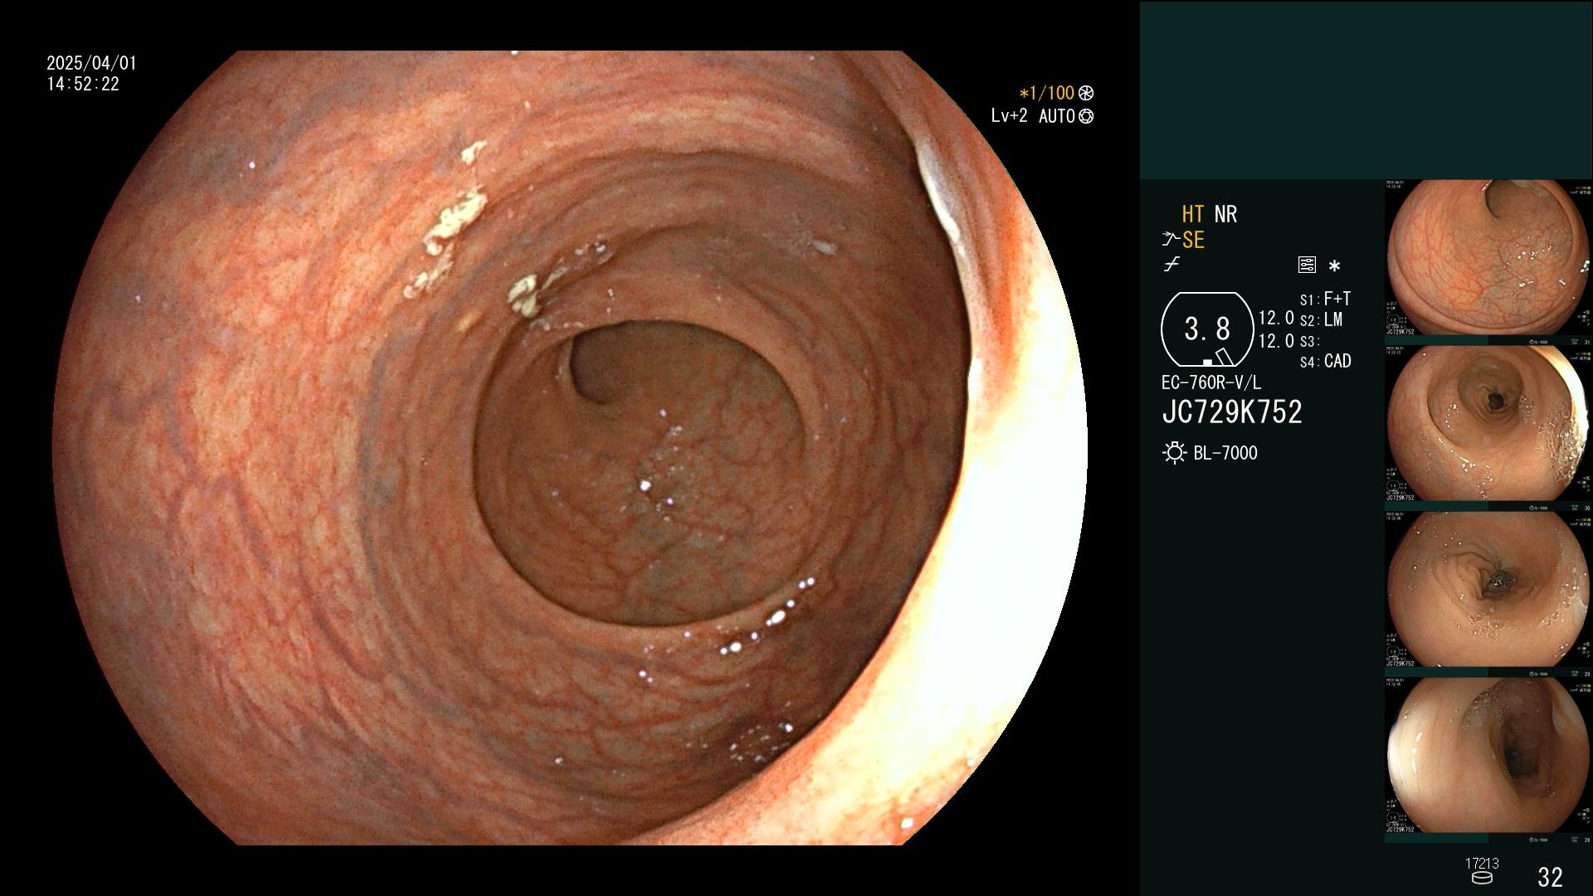
Task: Click the shutter icon next to 1/100
Action: click(x=1086, y=93)
